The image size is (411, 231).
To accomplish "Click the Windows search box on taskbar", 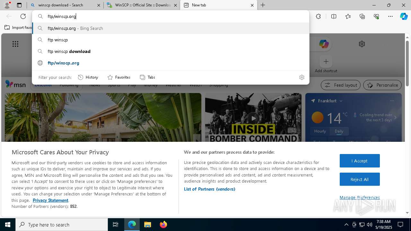I will (x=62, y=225).
